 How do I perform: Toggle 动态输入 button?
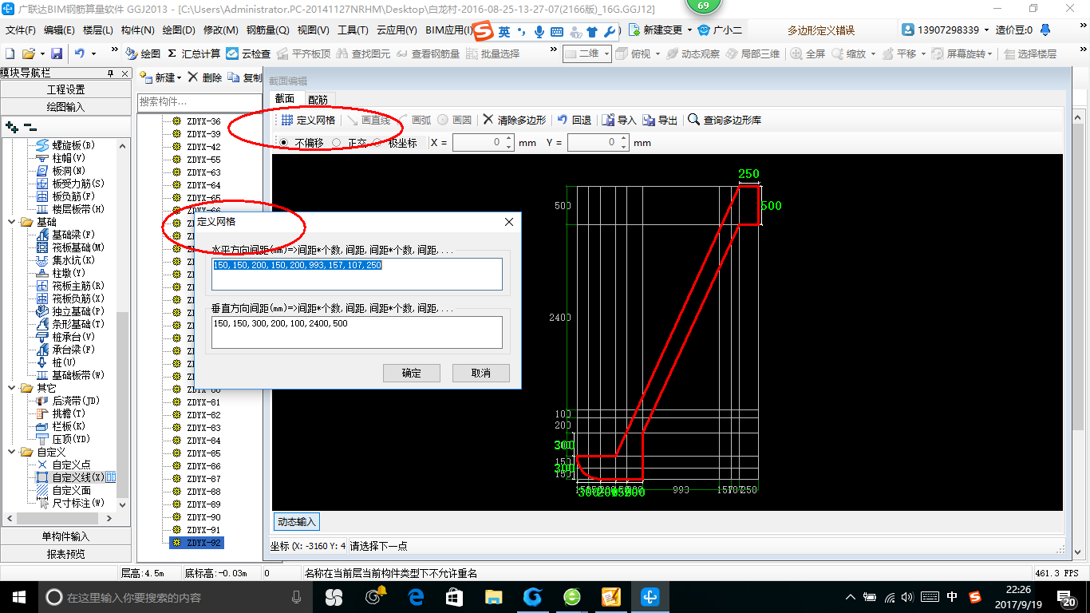pyautogui.click(x=297, y=522)
